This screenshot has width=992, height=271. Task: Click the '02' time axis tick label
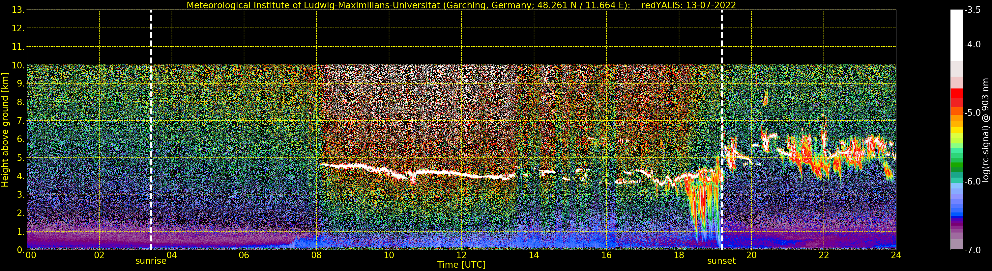[99, 255]
